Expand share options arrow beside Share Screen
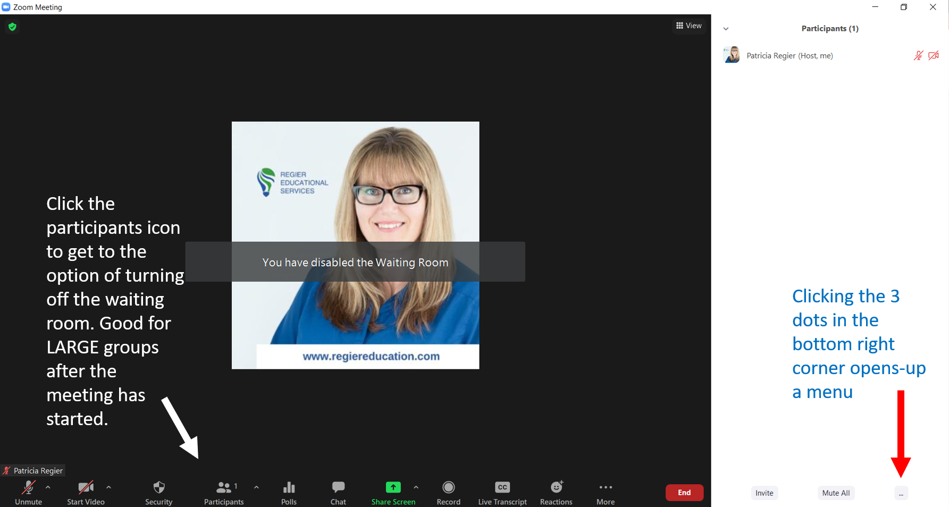The height and width of the screenshot is (507, 949). tap(416, 487)
